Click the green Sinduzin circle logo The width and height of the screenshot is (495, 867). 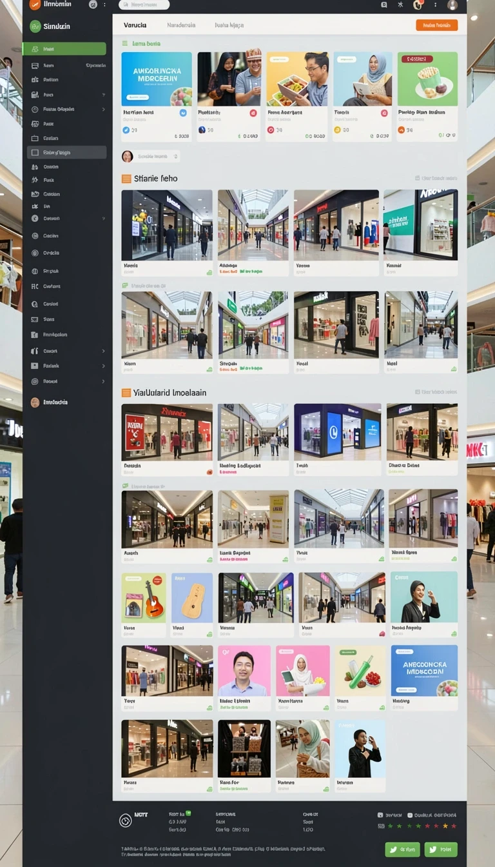(x=35, y=26)
